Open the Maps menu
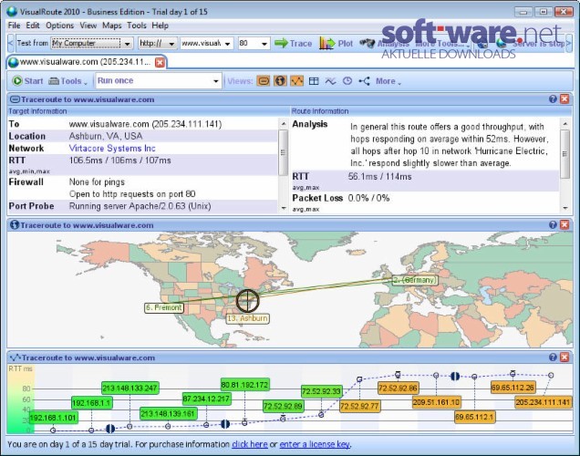The width and height of the screenshot is (580, 456). tap(111, 26)
